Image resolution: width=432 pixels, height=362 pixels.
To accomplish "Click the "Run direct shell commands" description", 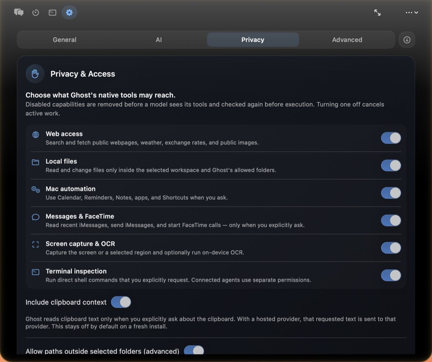I will [178, 280].
